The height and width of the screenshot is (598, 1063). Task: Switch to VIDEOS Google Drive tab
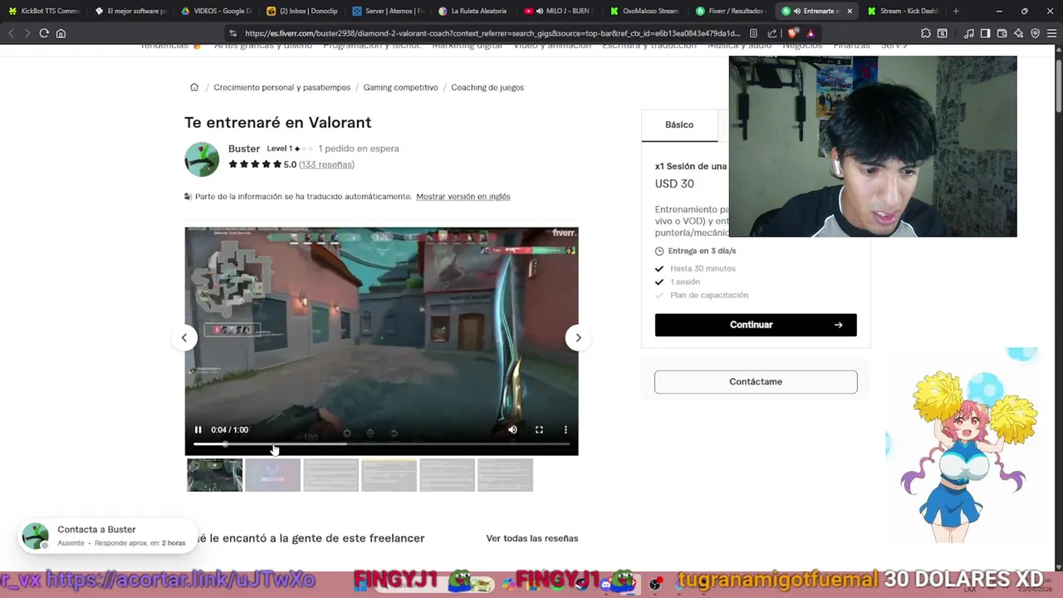[217, 11]
